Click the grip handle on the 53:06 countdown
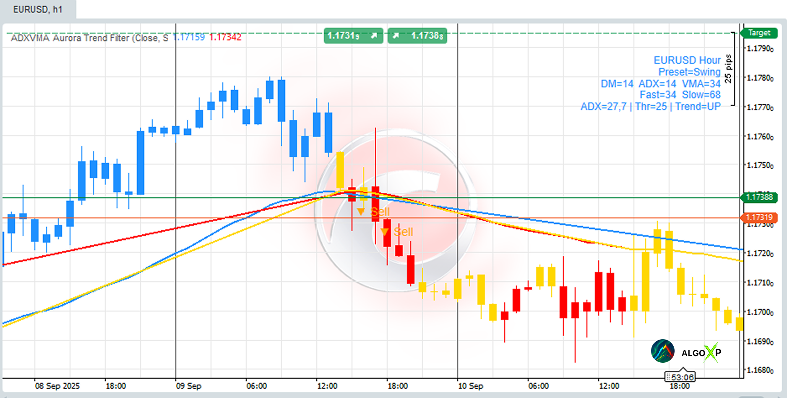 [x=668, y=377]
